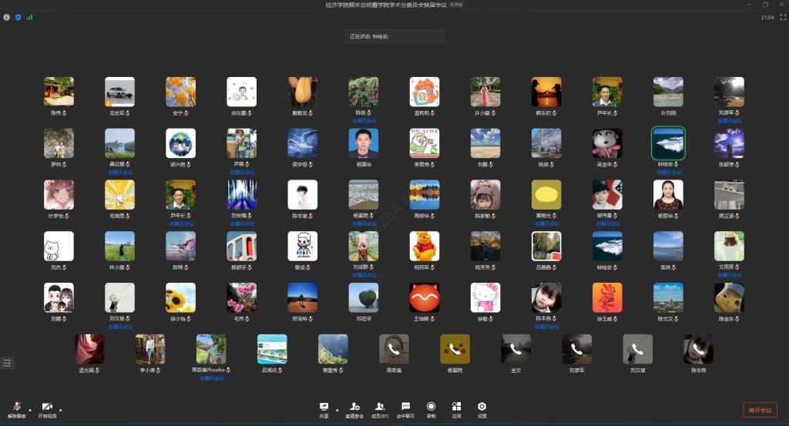Expand video options arrow beside 开启视频

click(60, 408)
